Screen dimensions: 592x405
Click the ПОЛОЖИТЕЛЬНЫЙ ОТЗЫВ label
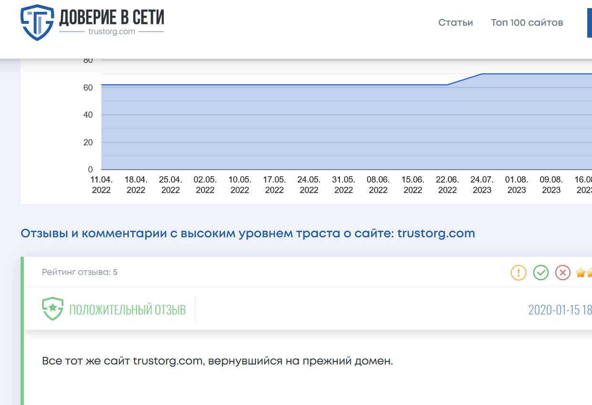[127, 310]
